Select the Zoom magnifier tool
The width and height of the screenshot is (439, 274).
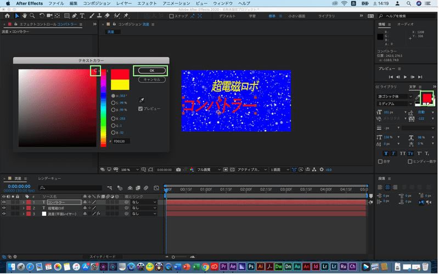tap(32, 16)
